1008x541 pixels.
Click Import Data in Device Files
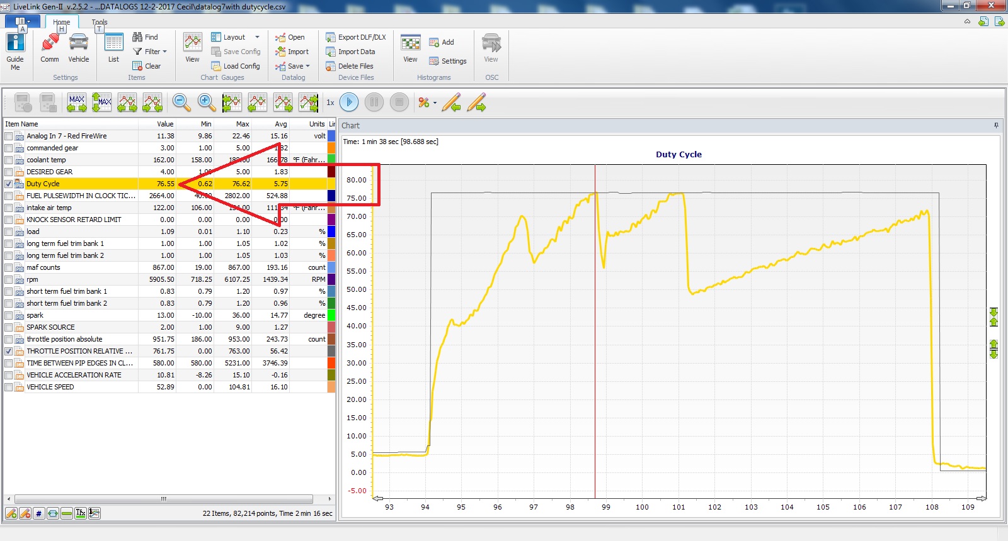pos(350,52)
